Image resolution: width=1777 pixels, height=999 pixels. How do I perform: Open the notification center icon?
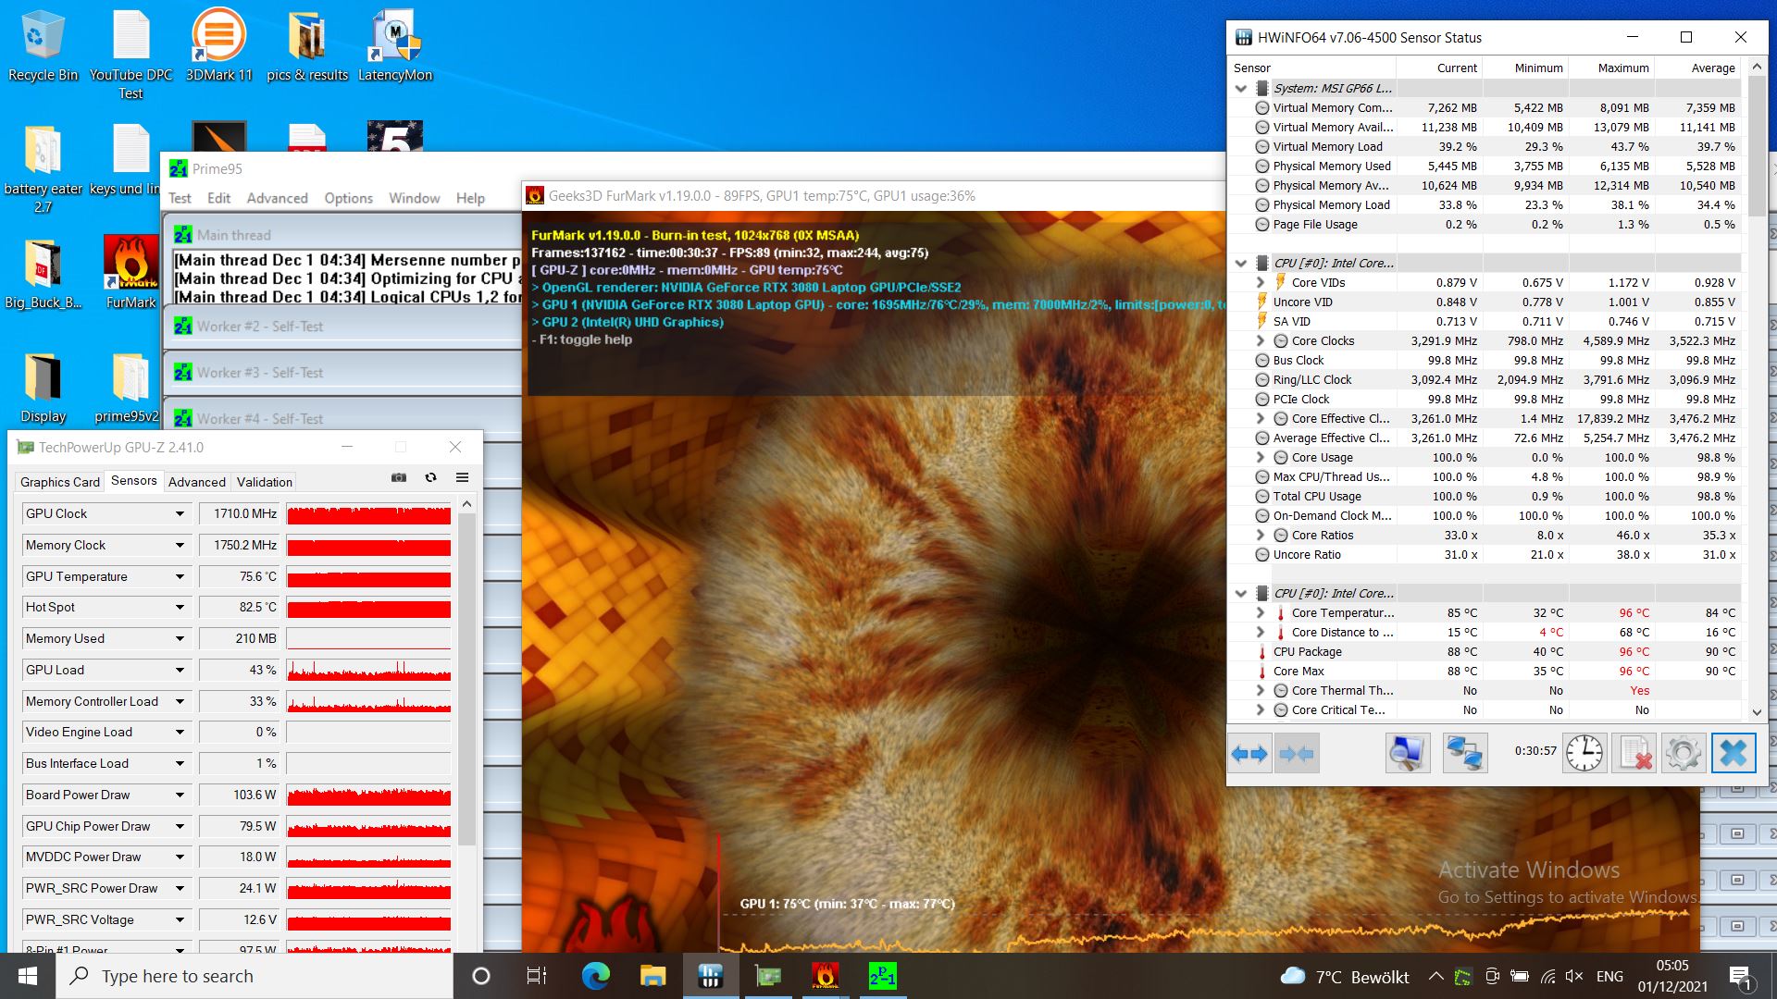(x=1740, y=977)
